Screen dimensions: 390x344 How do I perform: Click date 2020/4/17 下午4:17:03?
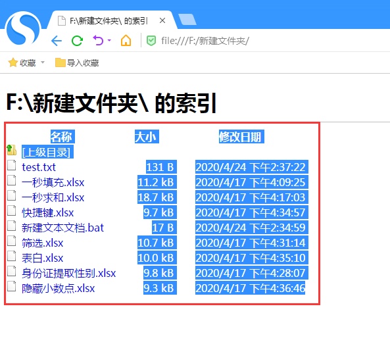click(252, 197)
